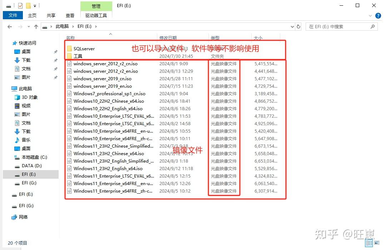Switch to details view in status bar
The image size is (385, 250).
(369, 243)
